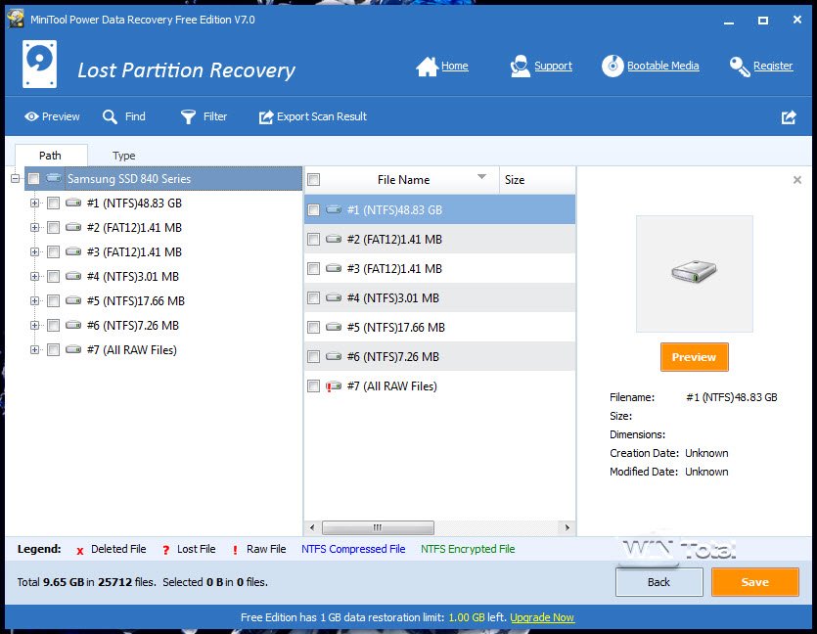Select the #4 (NTFS)3.01 MB file list row
This screenshot has height=634, width=817.
click(x=439, y=298)
